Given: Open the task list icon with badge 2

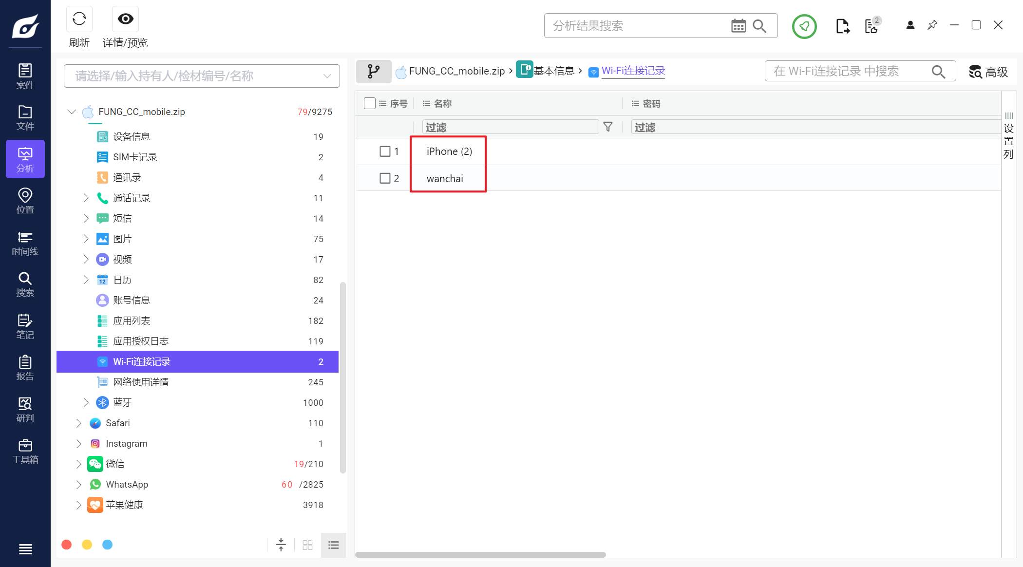Looking at the screenshot, I should [871, 26].
